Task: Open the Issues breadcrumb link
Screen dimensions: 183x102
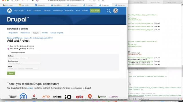Action: [26, 38]
